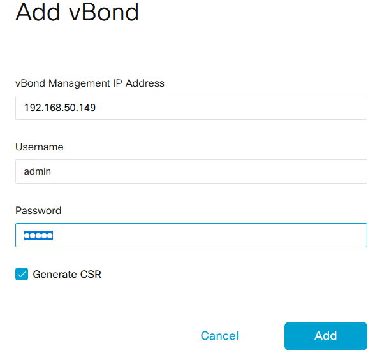Screen dimensions: 375x360
Task: Toggle the checkmark next to Generate CSR
Action: [22, 274]
